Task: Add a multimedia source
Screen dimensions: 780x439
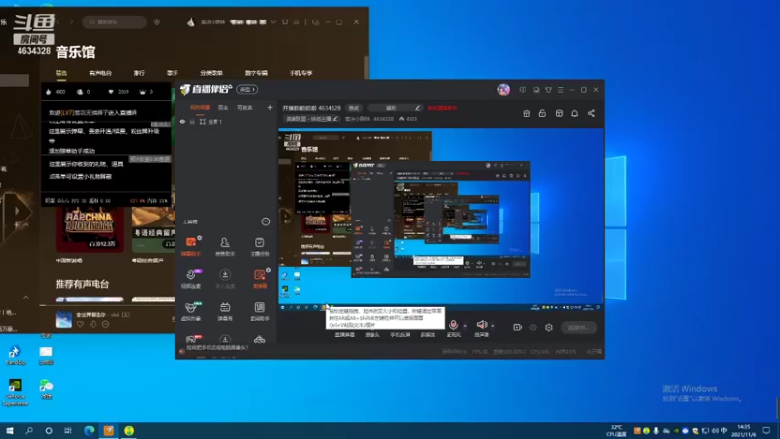Action: coord(428,334)
